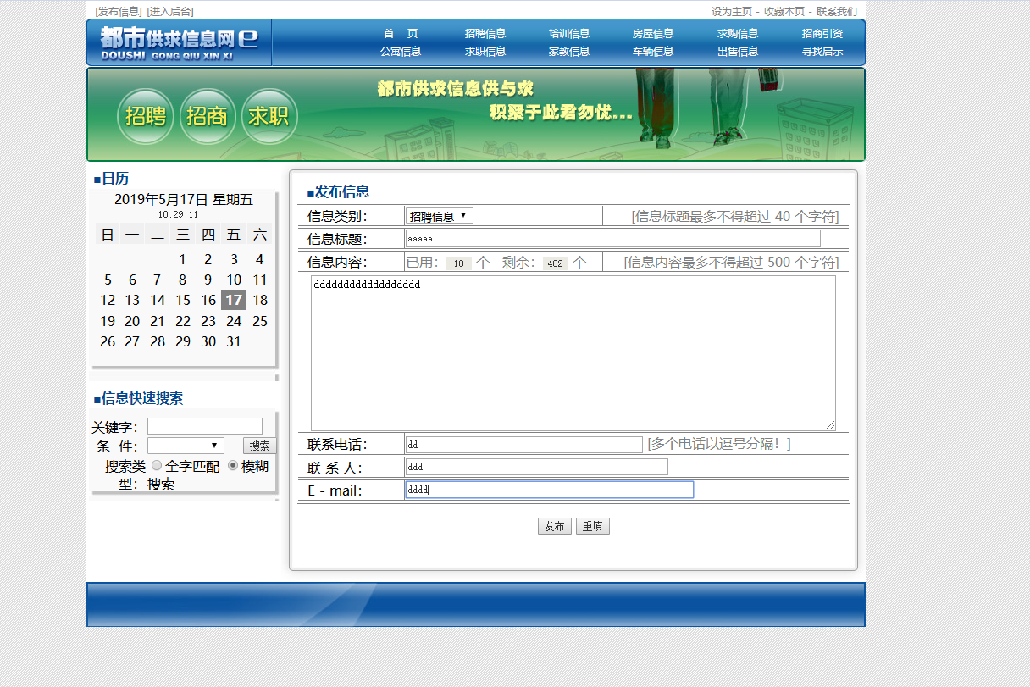Screen dimensions: 1030x687
Task: Click the round 招聘 banner icon
Action: coord(146,116)
